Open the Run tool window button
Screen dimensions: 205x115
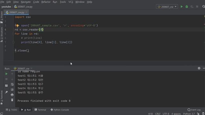(x=26, y=110)
